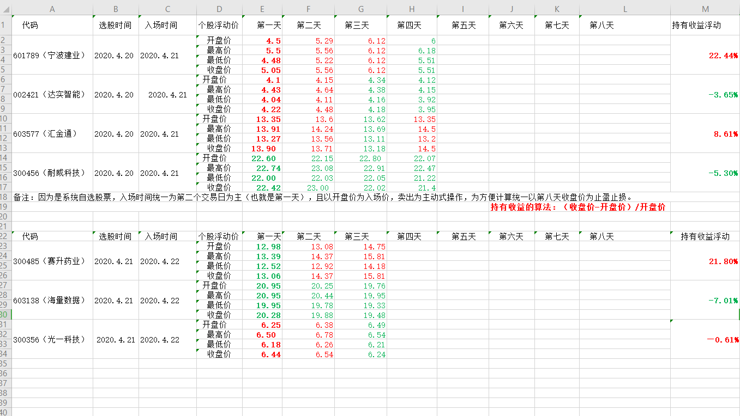Viewport: 740px width, 416px height.
Task: Select the cell with value 23.08
Action: pyautogui.click(x=309, y=168)
